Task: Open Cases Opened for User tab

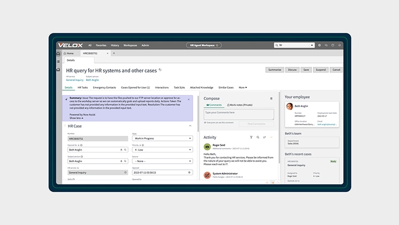Action: [135, 87]
